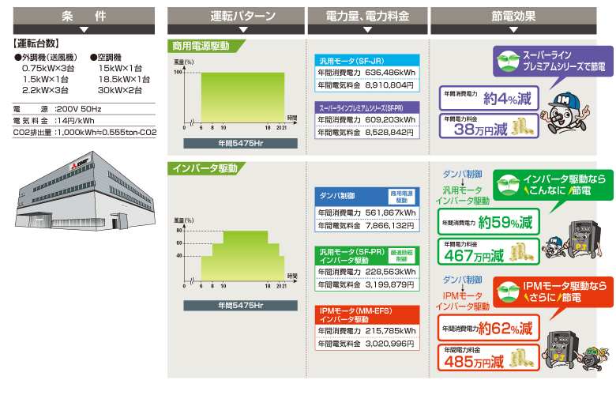Click the 0.75kW×3台 entry

coord(48,69)
